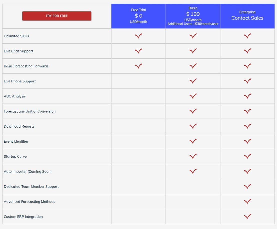Viewport: 277px width, 229px height.
Task: Open the Enterprise Contact Sales header
Action: tap(247, 16)
